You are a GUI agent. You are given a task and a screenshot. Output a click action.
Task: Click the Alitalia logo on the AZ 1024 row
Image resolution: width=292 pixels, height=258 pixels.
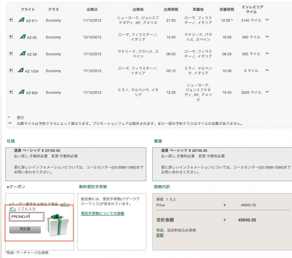(x=21, y=70)
